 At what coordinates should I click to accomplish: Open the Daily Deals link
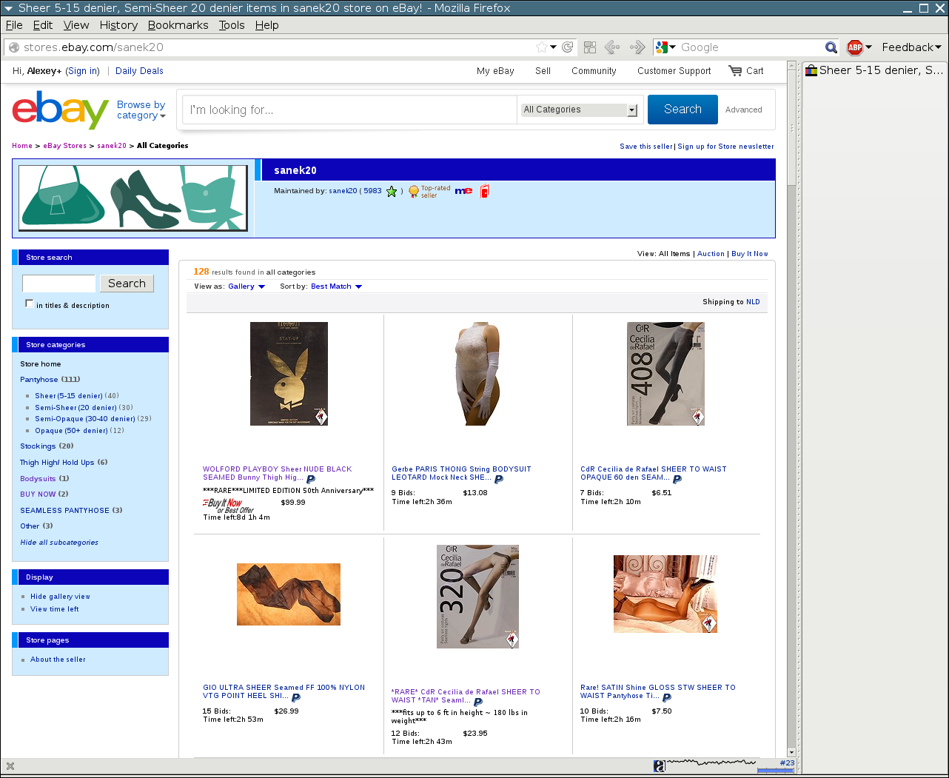[x=139, y=71]
